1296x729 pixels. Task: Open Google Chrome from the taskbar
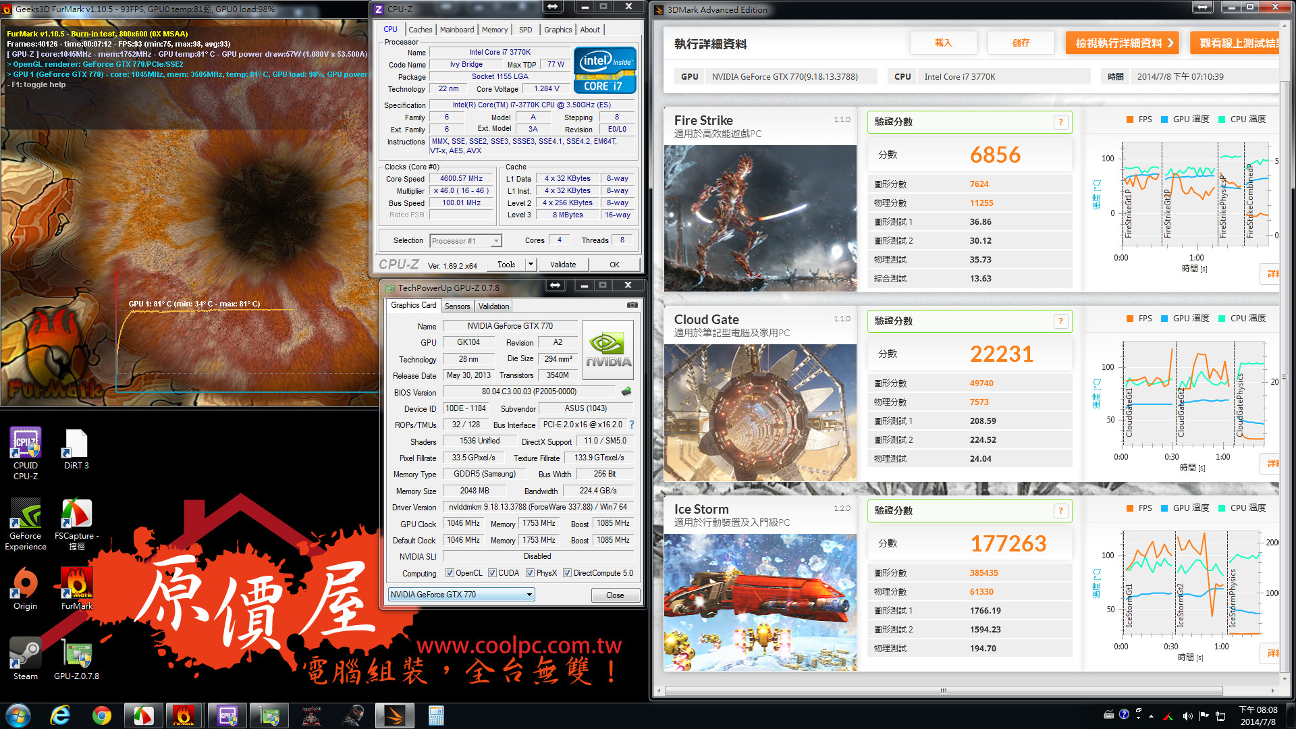[x=102, y=715]
